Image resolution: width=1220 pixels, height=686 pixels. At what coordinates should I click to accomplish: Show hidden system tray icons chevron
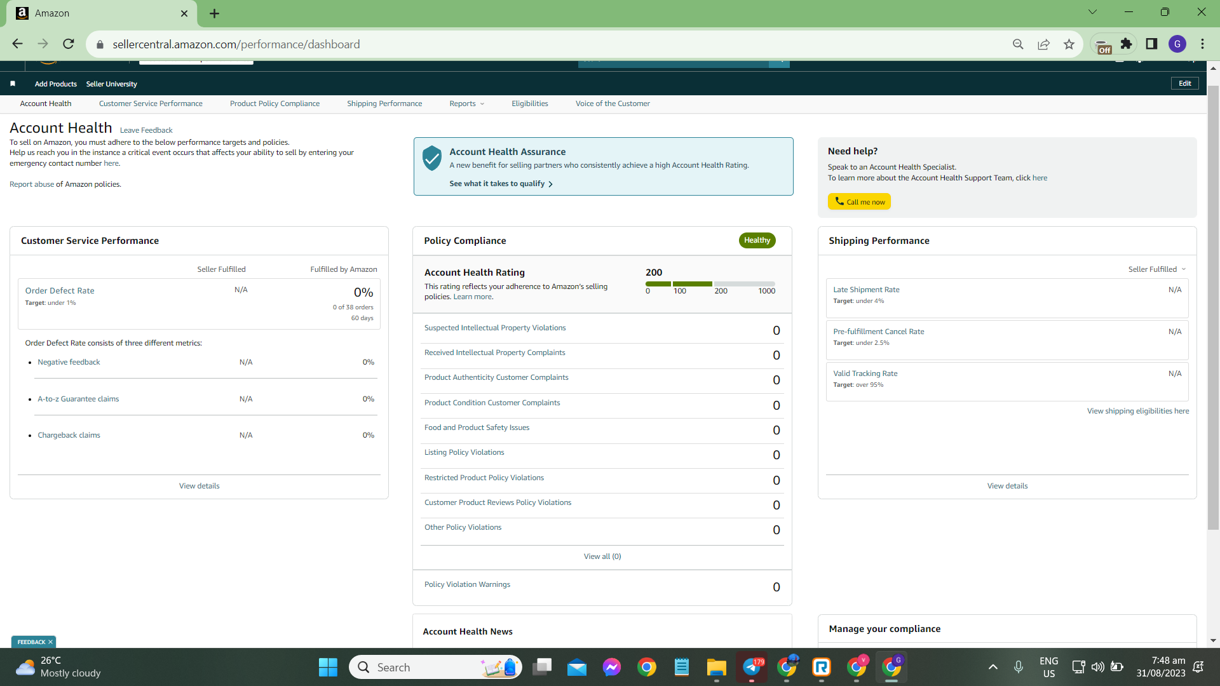click(x=993, y=667)
